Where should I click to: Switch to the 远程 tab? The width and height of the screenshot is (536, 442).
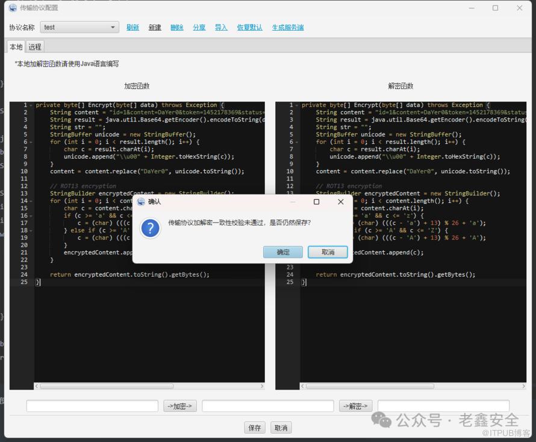[x=35, y=47]
